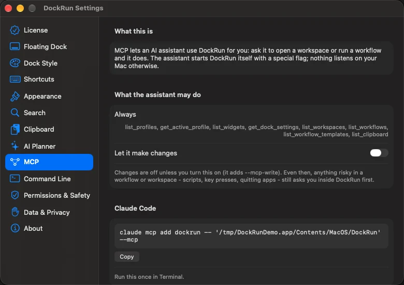Select the About label in sidebar
Viewport: 404px width, 285px height.
[33, 229]
